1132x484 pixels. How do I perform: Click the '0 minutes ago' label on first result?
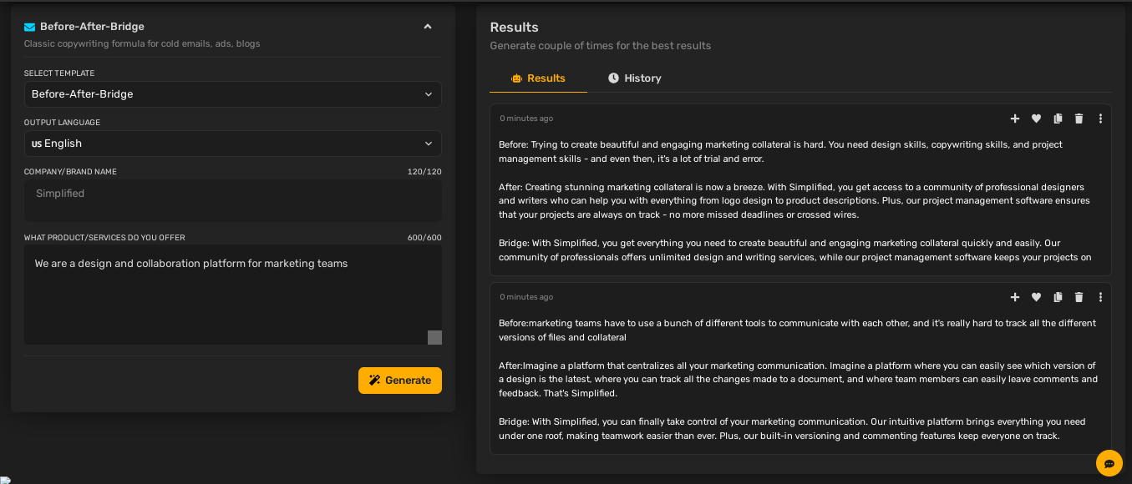pos(526,118)
